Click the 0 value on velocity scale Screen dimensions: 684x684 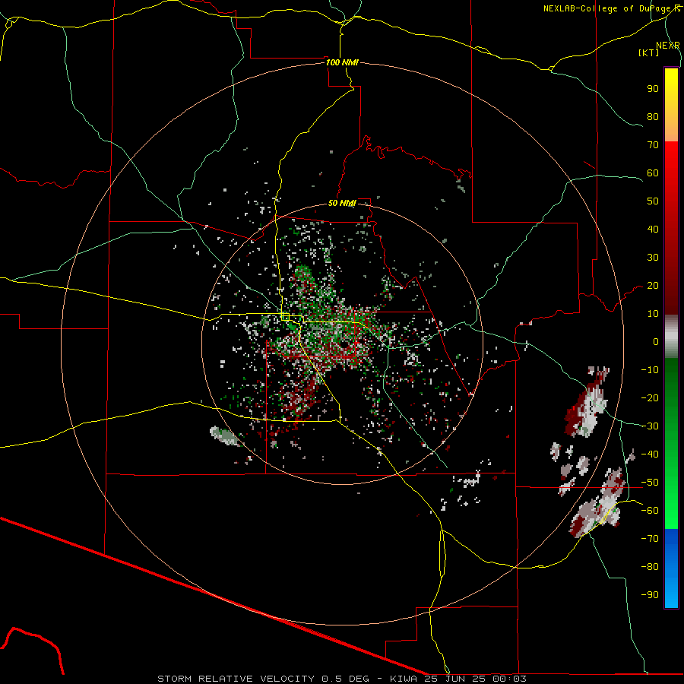point(656,342)
